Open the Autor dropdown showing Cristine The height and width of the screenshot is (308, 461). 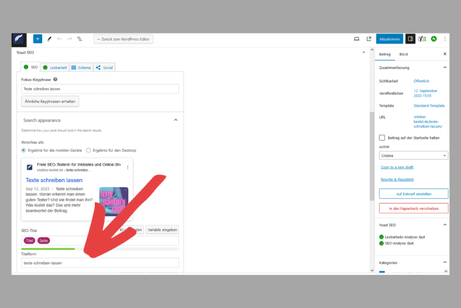click(x=413, y=156)
